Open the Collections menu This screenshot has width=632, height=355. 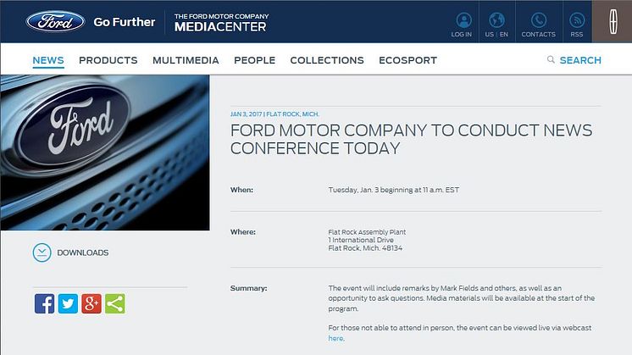(x=326, y=60)
